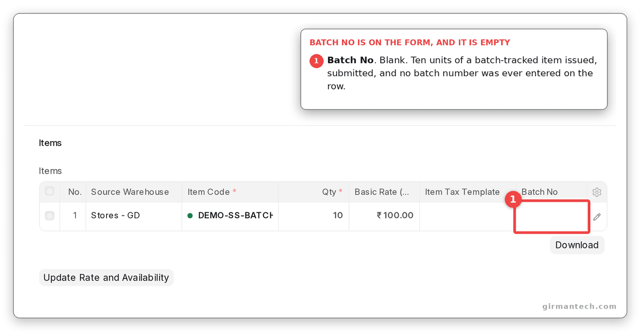Click the red badge on the Batch No cell
This screenshot has height=331, width=640.
coord(513,200)
